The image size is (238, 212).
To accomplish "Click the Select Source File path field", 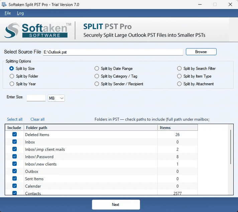I will pos(113,52).
